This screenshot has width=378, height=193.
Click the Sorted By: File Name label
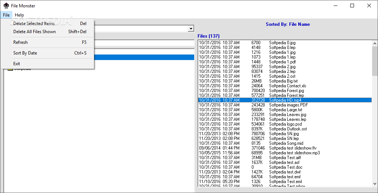[x=288, y=24]
